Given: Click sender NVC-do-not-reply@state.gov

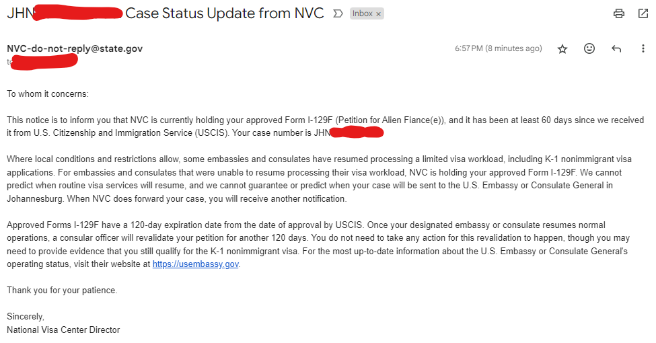Looking at the screenshot, I should pos(75,48).
